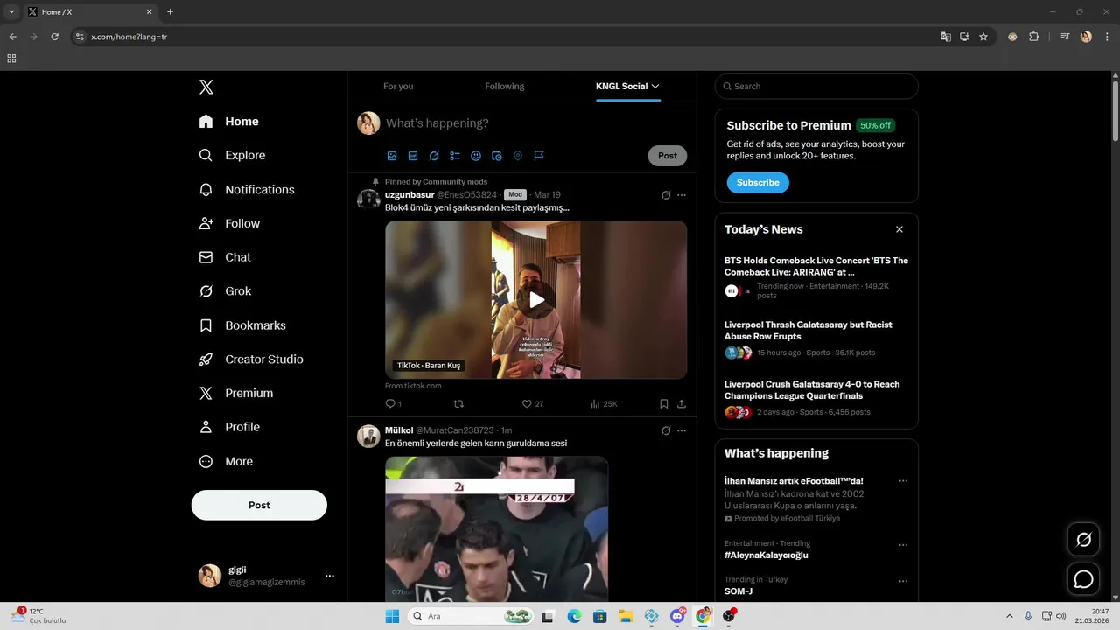Share uzgunbasur's post
This screenshot has width=1120, height=630.
pyautogui.click(x=682, y=404)
